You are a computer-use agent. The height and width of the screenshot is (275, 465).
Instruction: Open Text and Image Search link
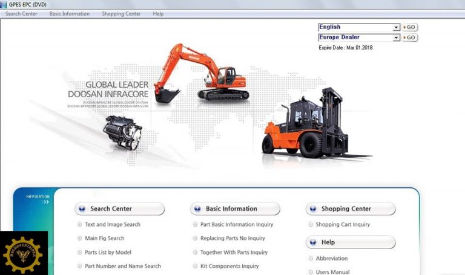[113, 224]
